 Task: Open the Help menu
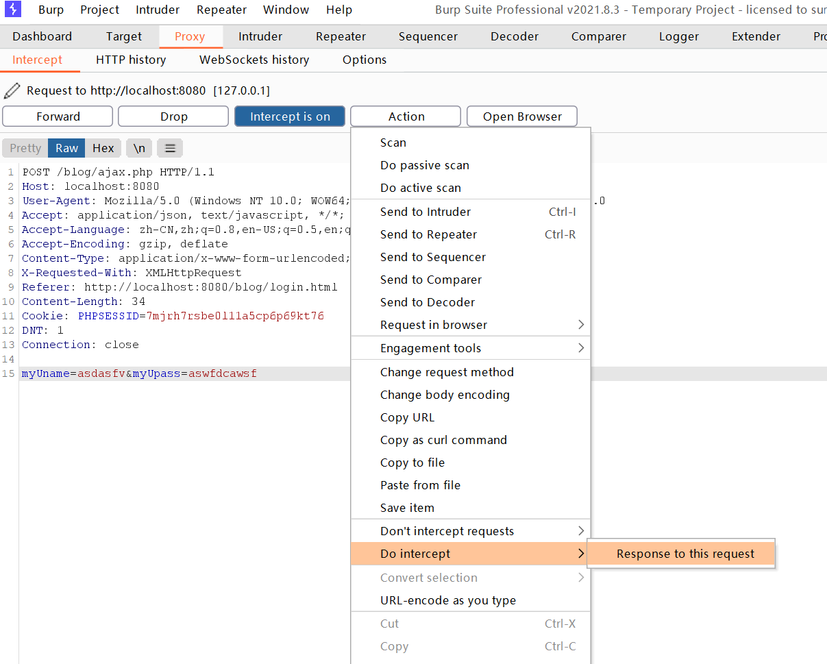(x=339, y=10)
